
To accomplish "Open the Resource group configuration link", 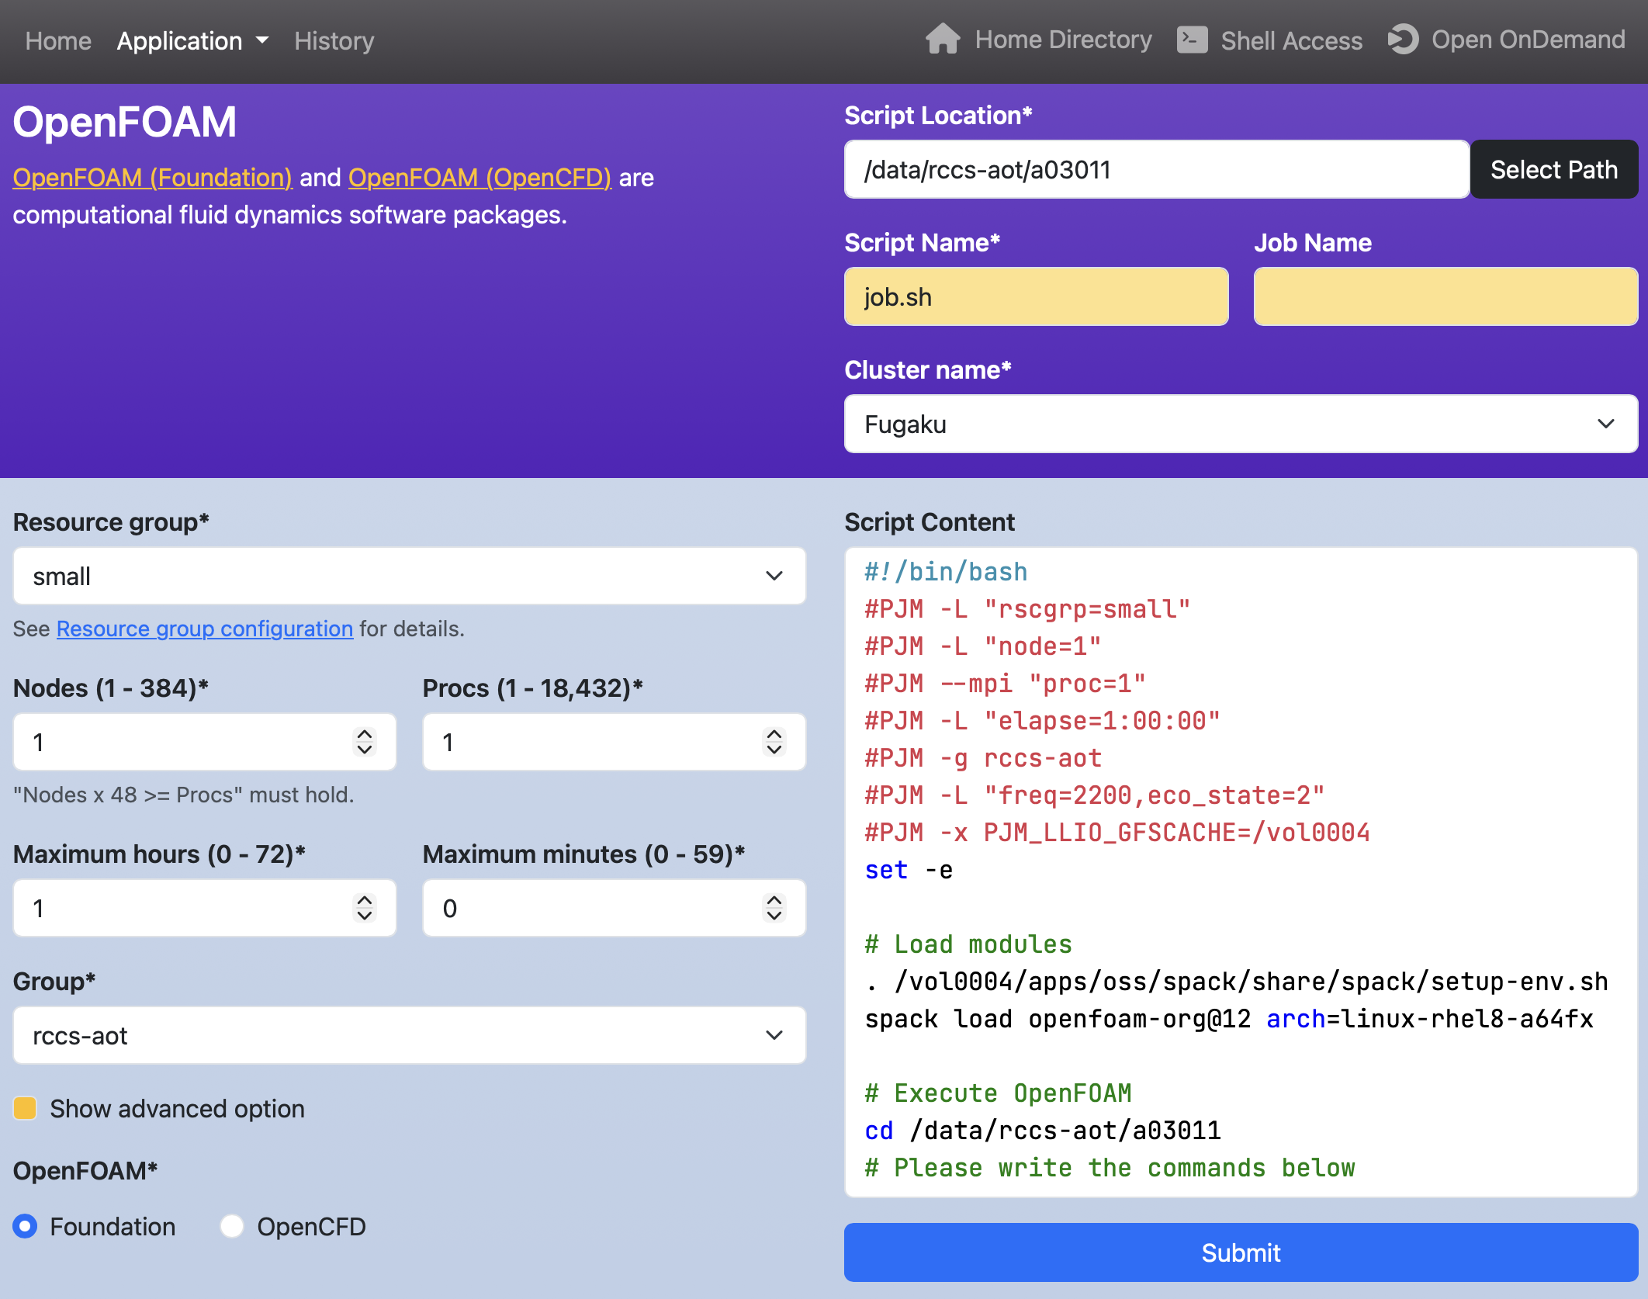I will click(205, 628).
